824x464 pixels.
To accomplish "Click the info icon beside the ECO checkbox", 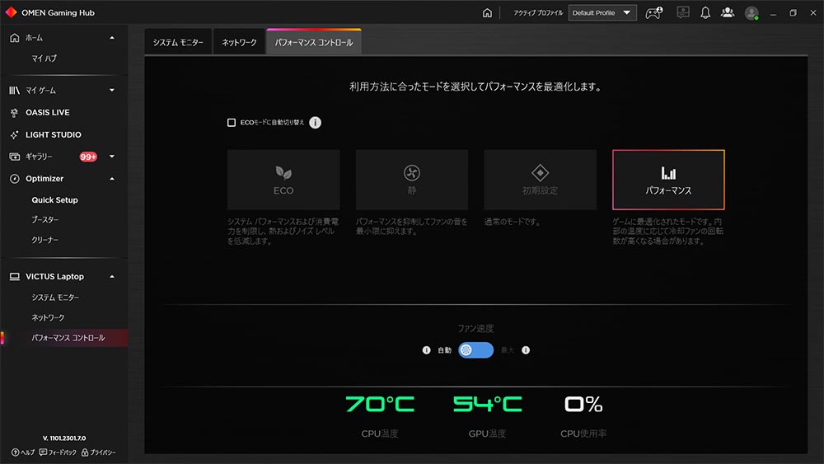I will 316,123.
